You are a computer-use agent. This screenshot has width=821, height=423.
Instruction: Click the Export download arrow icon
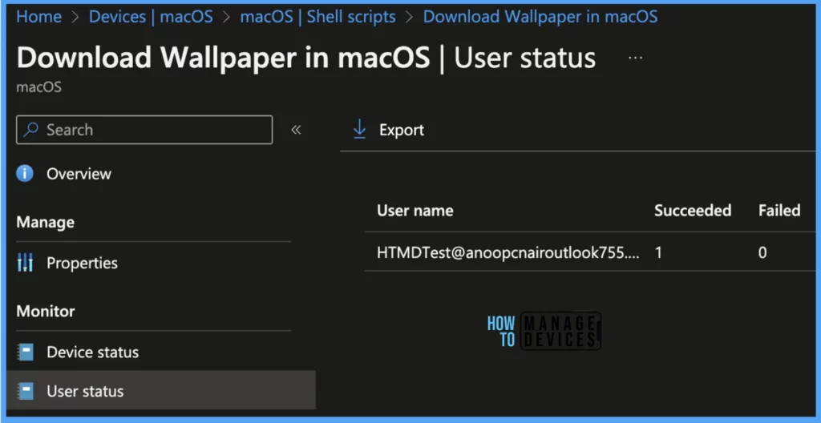360,130
